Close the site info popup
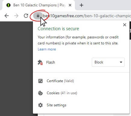Screen dimensions: 131x116 [x=125, y=25]
